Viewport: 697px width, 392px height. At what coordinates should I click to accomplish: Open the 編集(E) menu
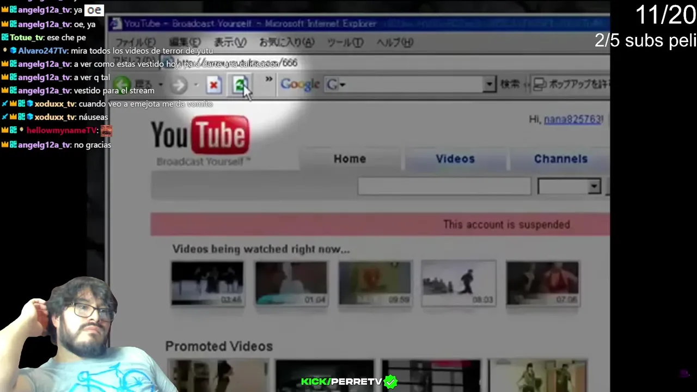(185, 42)
